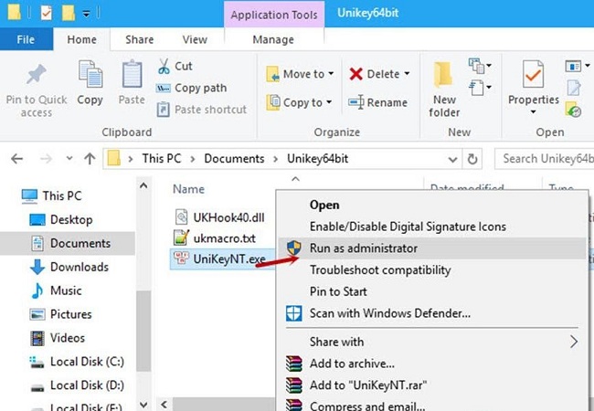Click the Pin to Quick access icon
This screenshot has height=411, width=594.
pos(37,77)
